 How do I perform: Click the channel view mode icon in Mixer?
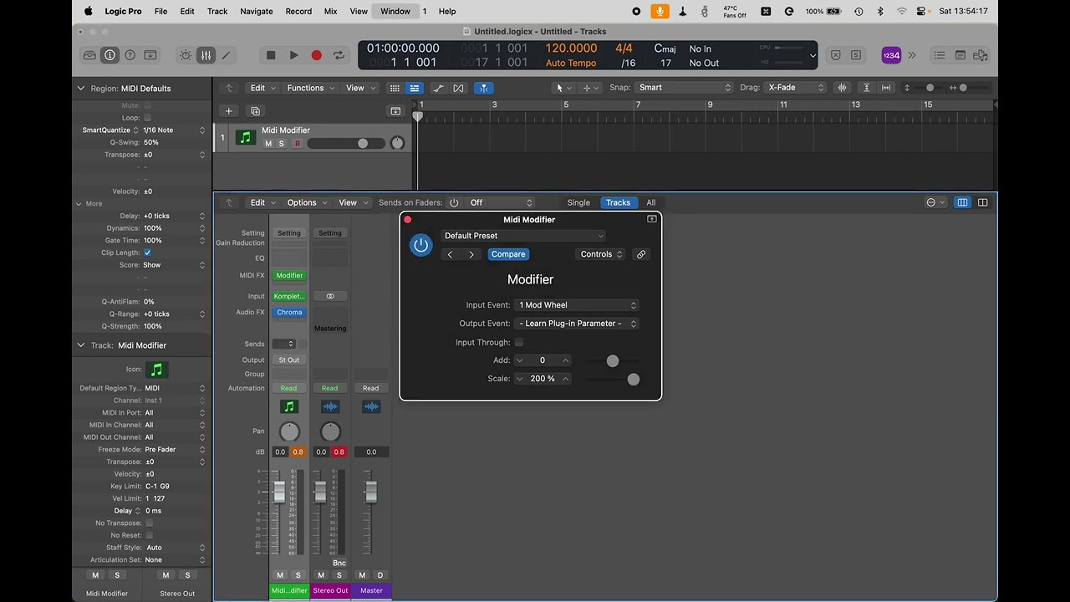(x=962, y=202)
